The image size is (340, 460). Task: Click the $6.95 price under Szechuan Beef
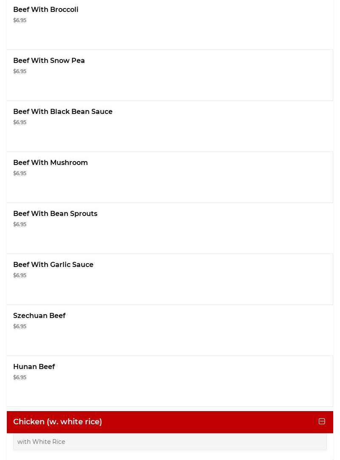[20, 326]
